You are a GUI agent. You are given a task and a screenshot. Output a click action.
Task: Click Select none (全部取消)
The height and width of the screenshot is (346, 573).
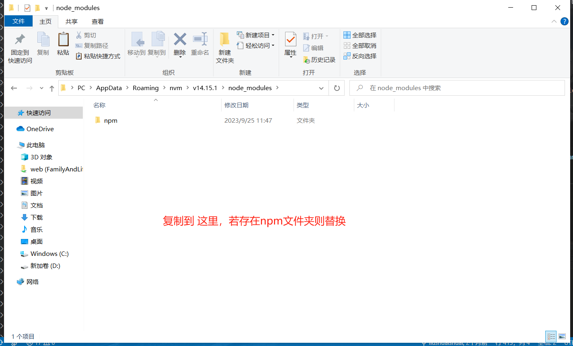pyautogui.click(x=360, y=45)
